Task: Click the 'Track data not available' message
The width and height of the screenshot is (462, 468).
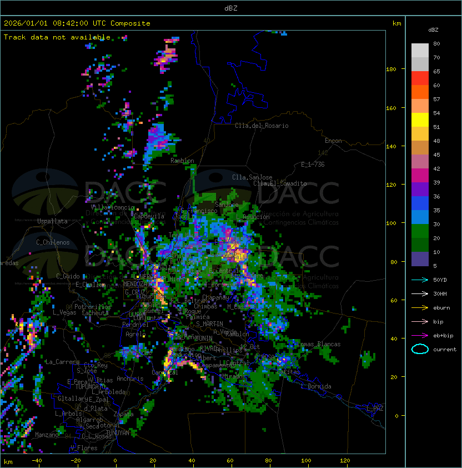Action: click(x=57, y=37)
